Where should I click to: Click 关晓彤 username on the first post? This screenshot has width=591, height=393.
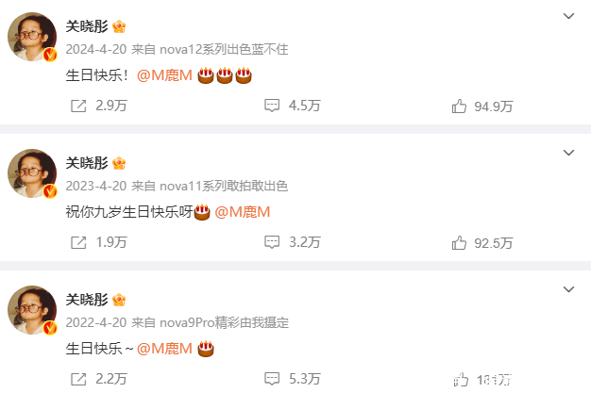click(x=87, y=26)
